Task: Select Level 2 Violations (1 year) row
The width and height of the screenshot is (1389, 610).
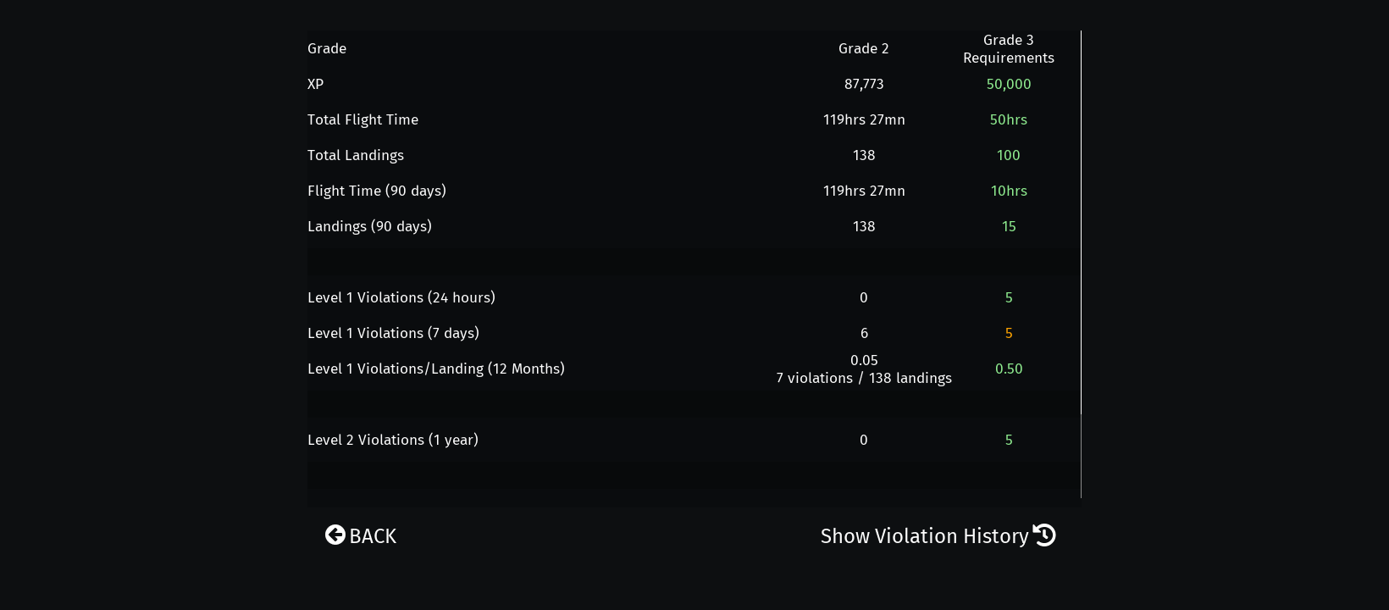Action: [393, 440]
